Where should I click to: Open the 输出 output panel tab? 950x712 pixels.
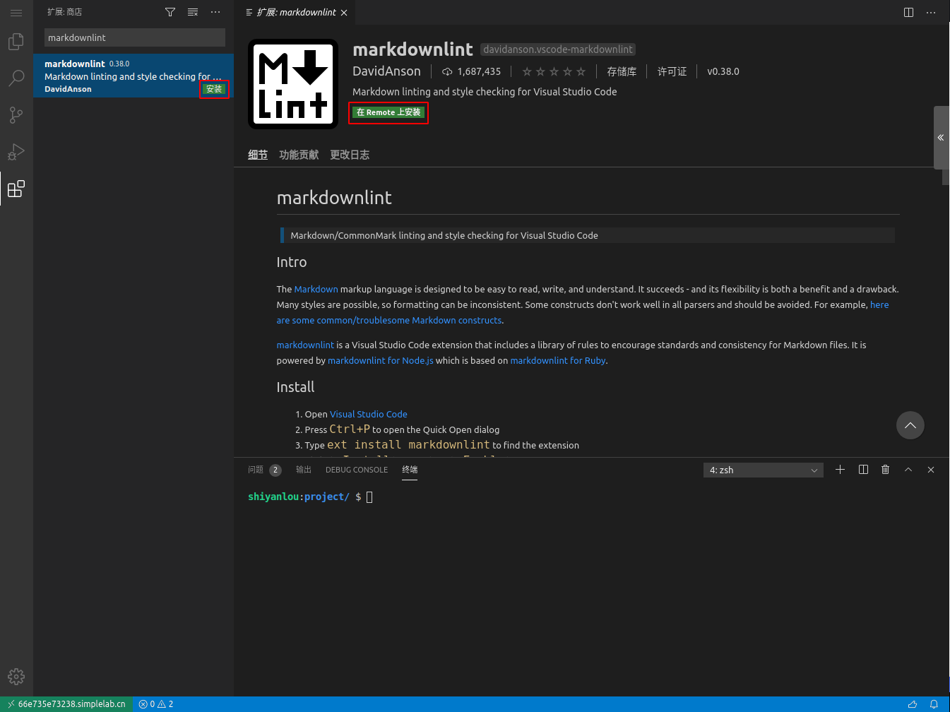pyautogui.click(x=304, y=470)
